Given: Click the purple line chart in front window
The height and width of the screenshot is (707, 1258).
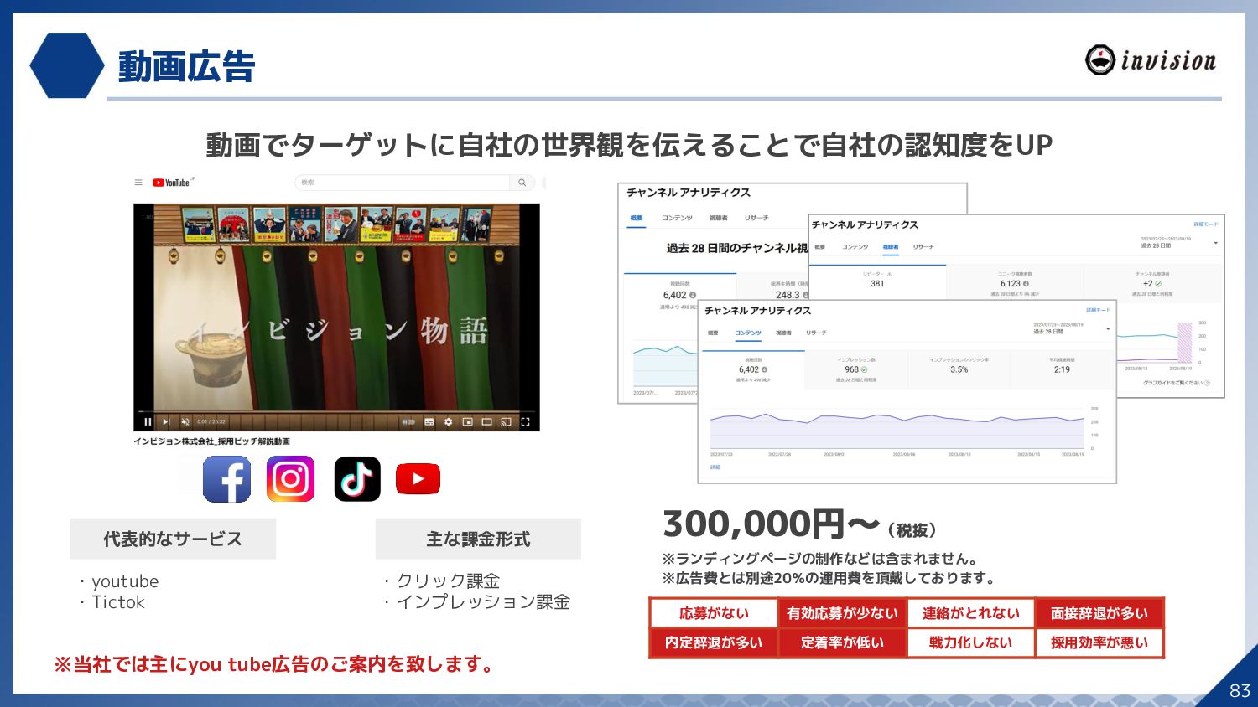Looking at the screenshot, I should click(897, 430).
